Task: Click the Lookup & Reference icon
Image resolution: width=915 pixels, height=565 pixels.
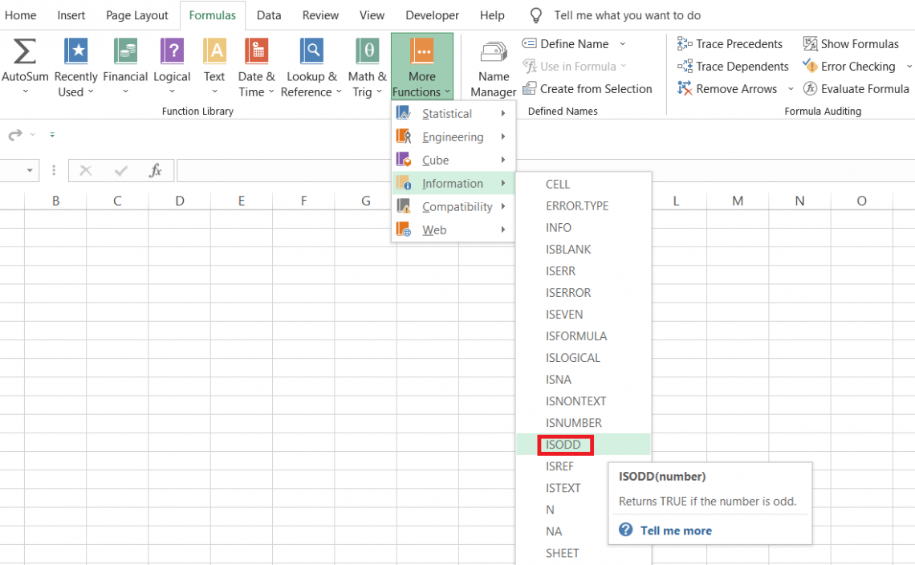Action: pos(311,66)
